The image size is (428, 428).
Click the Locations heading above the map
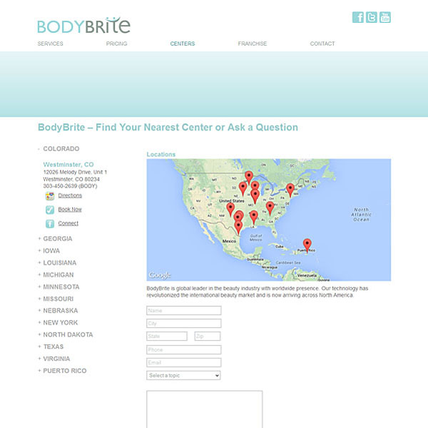tap(161, 154)
